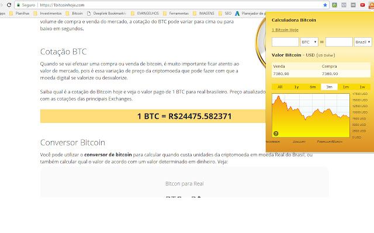Click the Compra value 7380.90
Screen dimensions: 374x233
[x=330, y=74]
